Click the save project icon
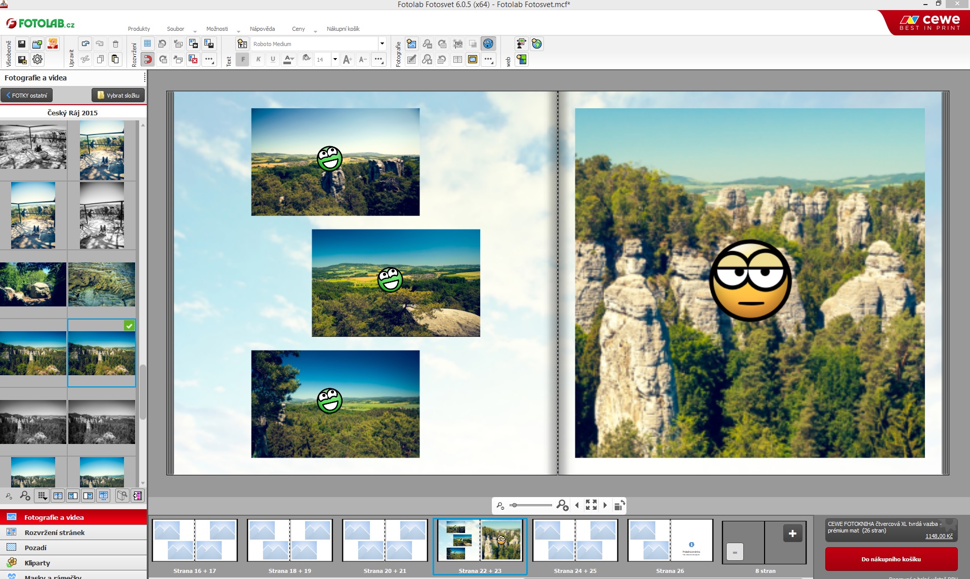 [22, 44]
